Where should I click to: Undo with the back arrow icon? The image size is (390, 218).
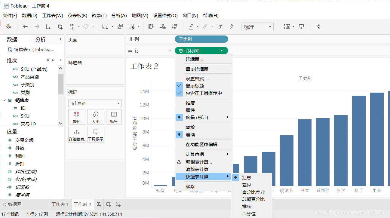(25, 26)
